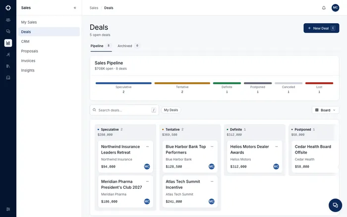Click the slash shortcut key in search box
347x217 pixels.
[154, 110]
